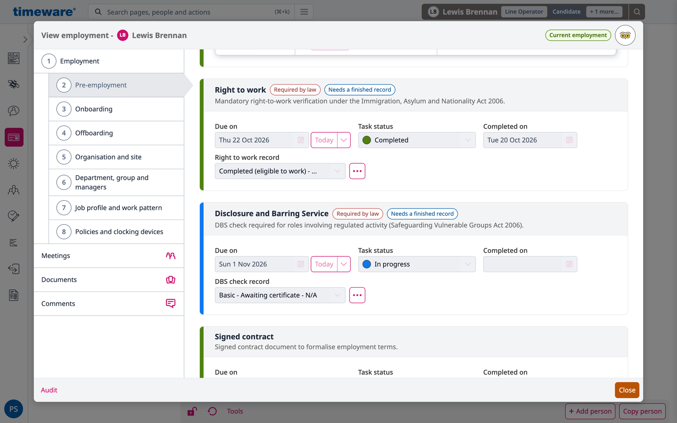Viewport: 677px width, 423px height.
Task: Click the owl assistant icon
Action: click(x=625, y=35)
